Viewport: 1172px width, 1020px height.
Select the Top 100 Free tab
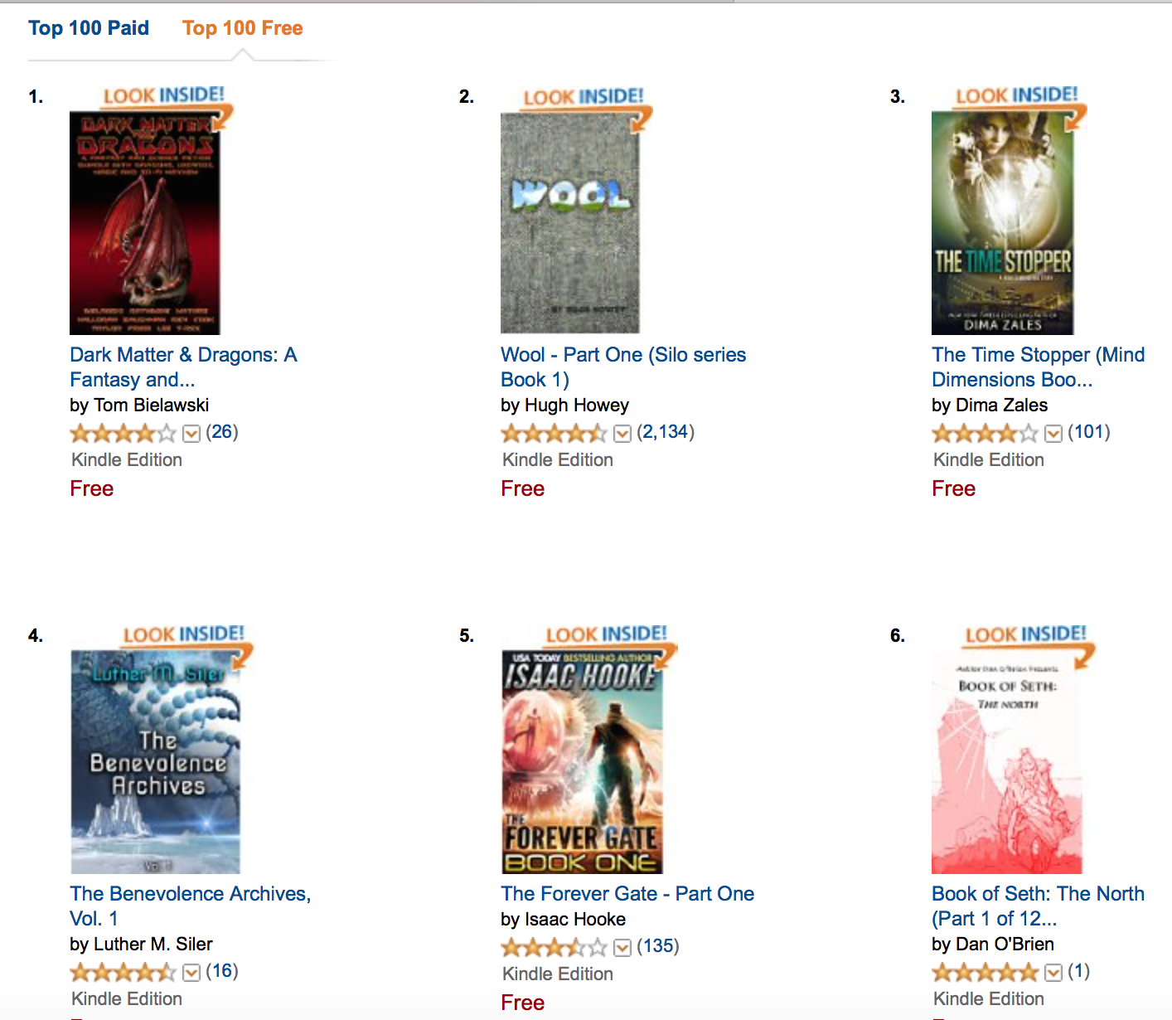[243, 28]
